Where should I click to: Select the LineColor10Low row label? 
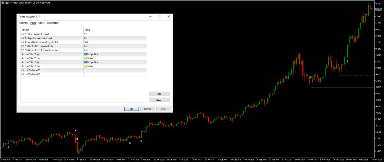tap(32, 66)
